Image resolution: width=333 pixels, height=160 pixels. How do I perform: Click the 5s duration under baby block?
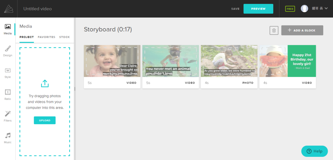pyautogui.click(x=90, y=83)
